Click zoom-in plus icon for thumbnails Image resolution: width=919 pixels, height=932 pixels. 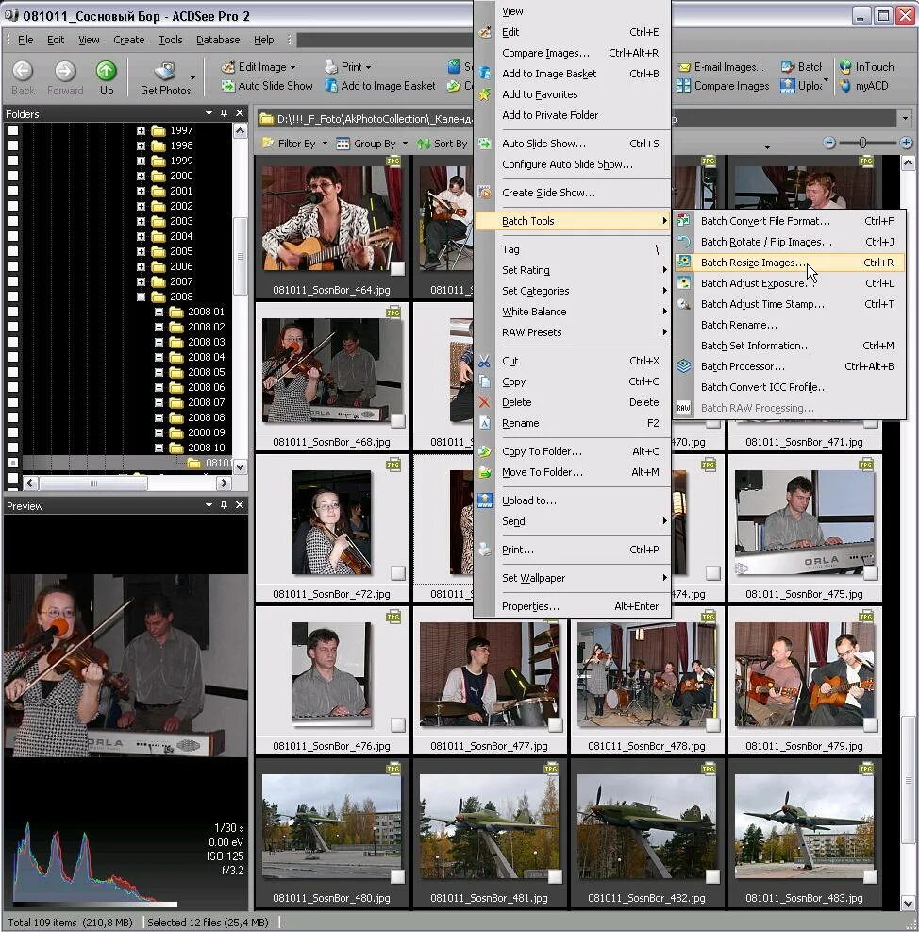click(906, 143)
